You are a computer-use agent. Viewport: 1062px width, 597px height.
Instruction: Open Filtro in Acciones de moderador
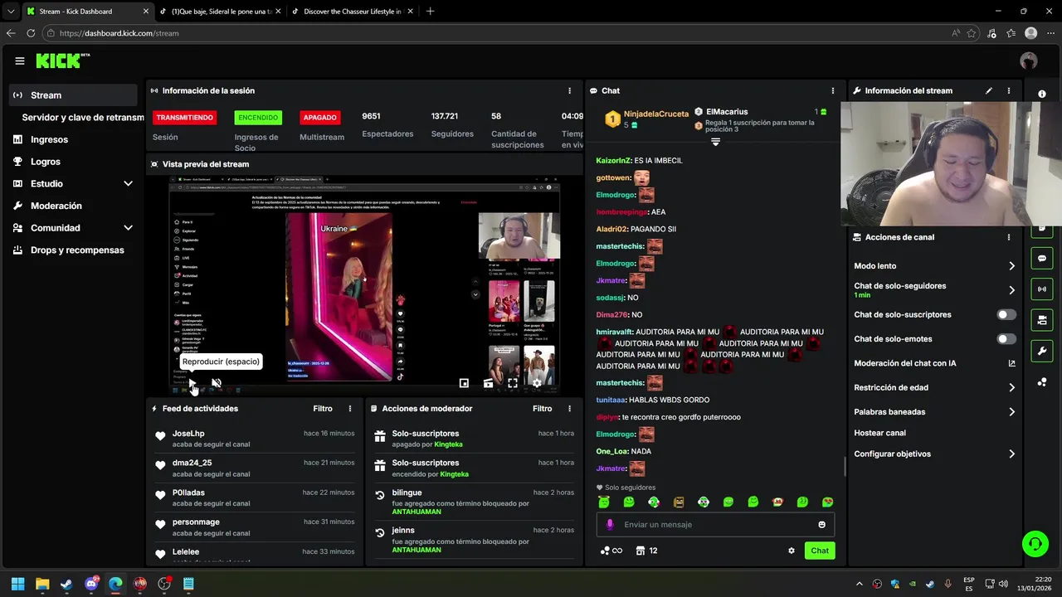543,409
